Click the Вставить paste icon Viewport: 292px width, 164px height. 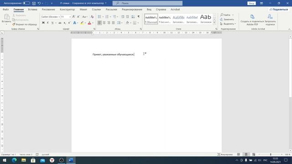click(6, 17)
